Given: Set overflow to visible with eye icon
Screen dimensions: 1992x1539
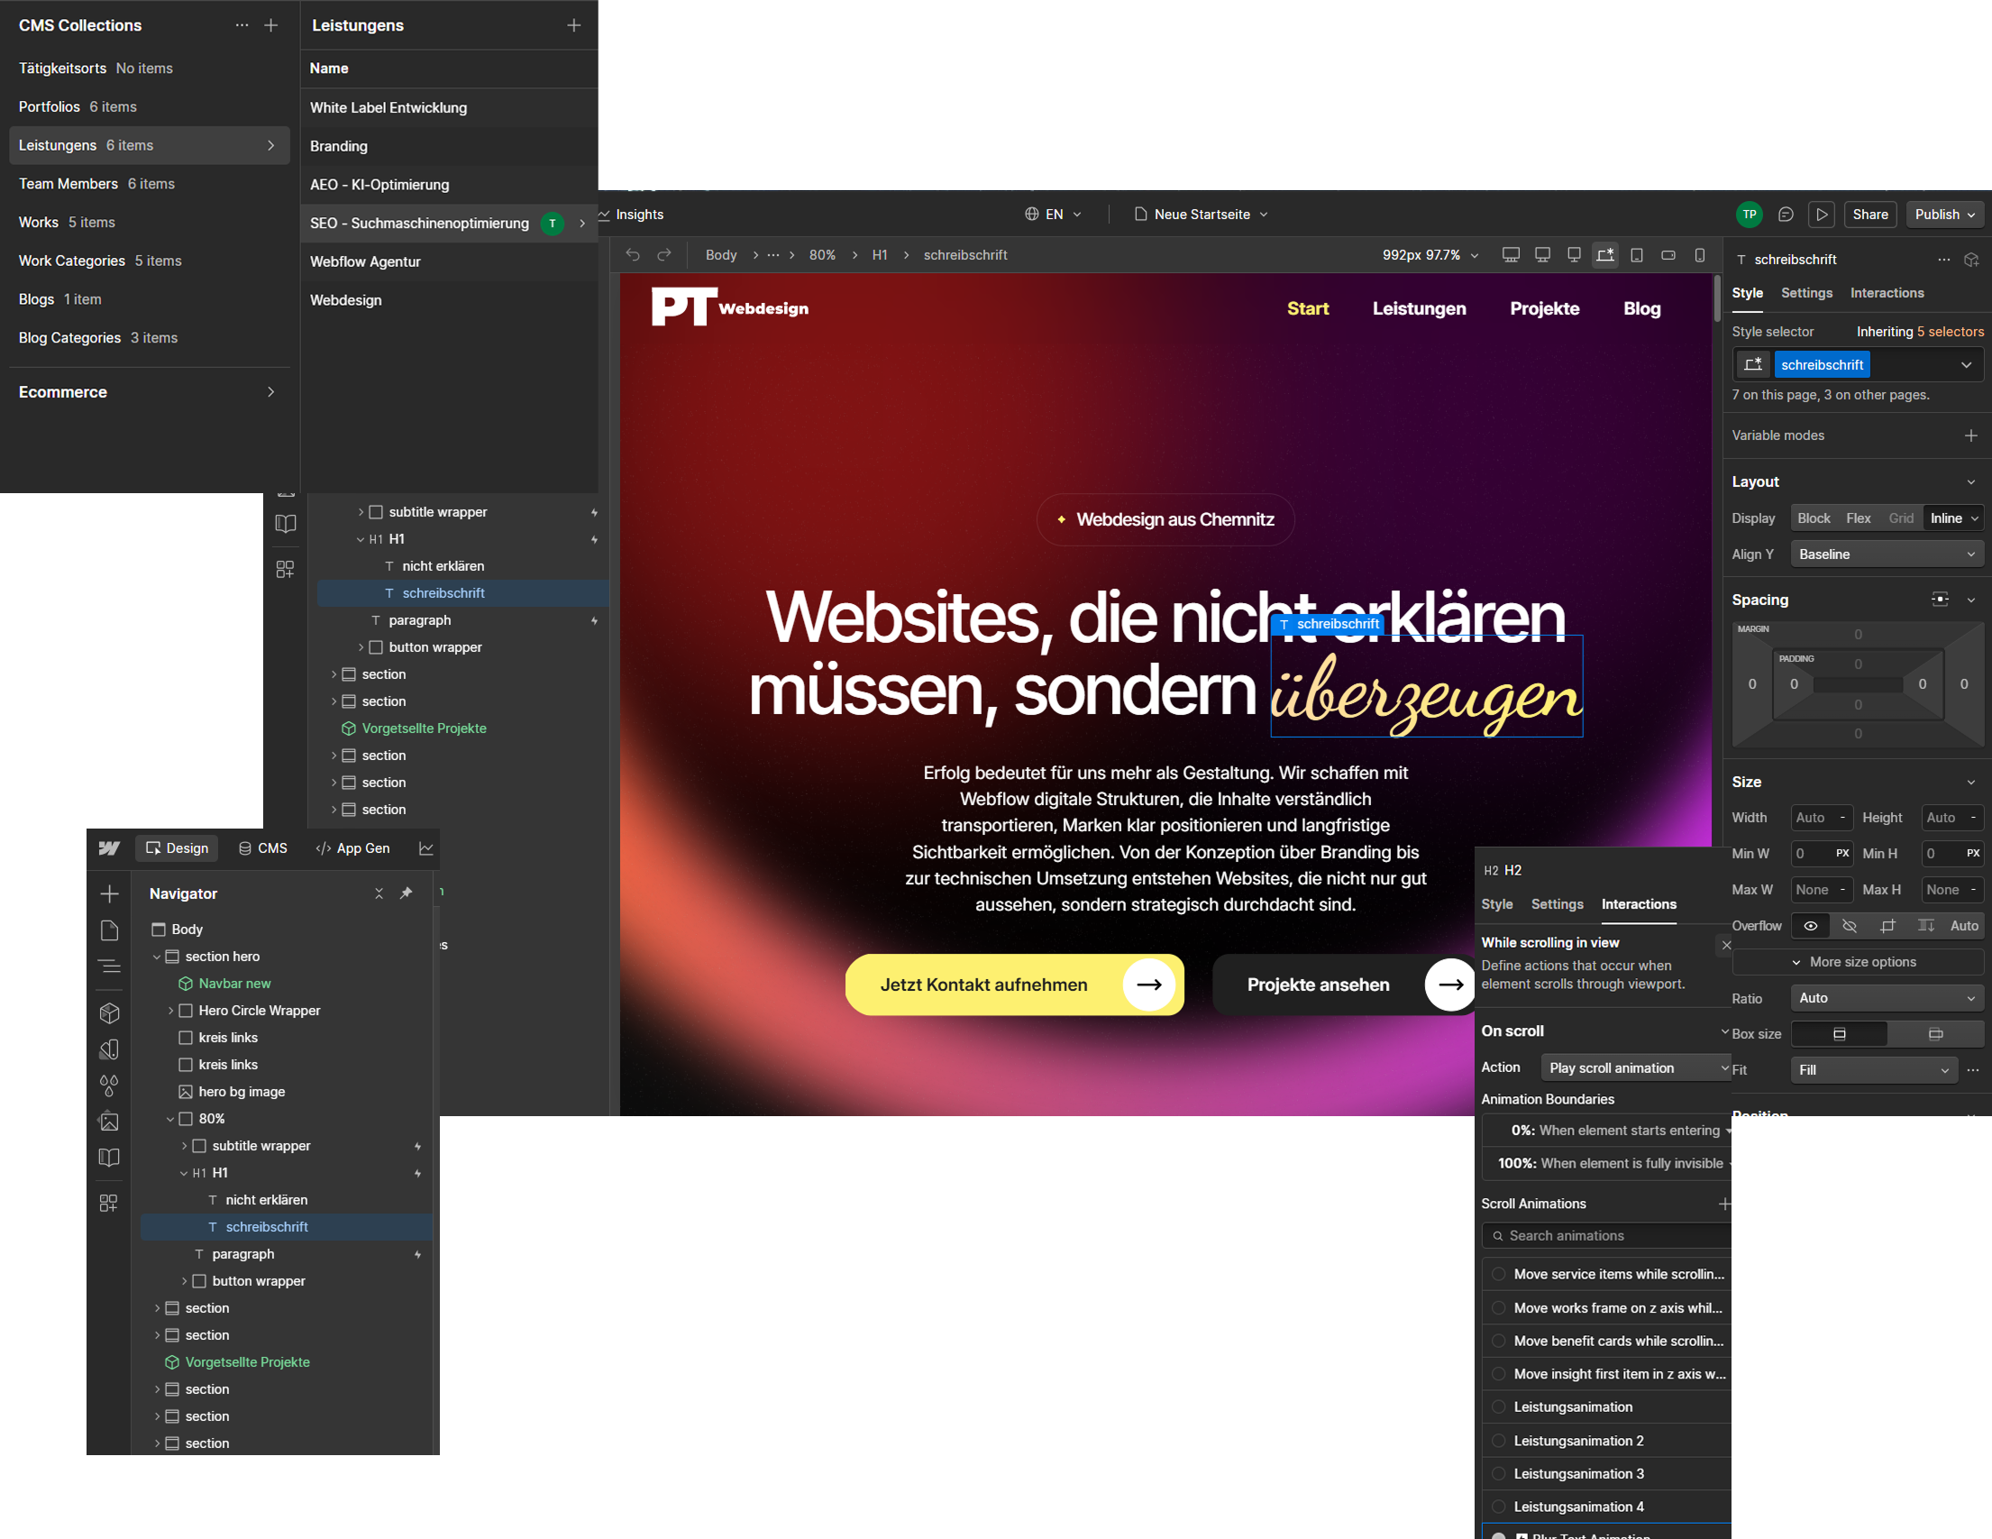Looking at the screenshot, I should (x=1811, y=926).
